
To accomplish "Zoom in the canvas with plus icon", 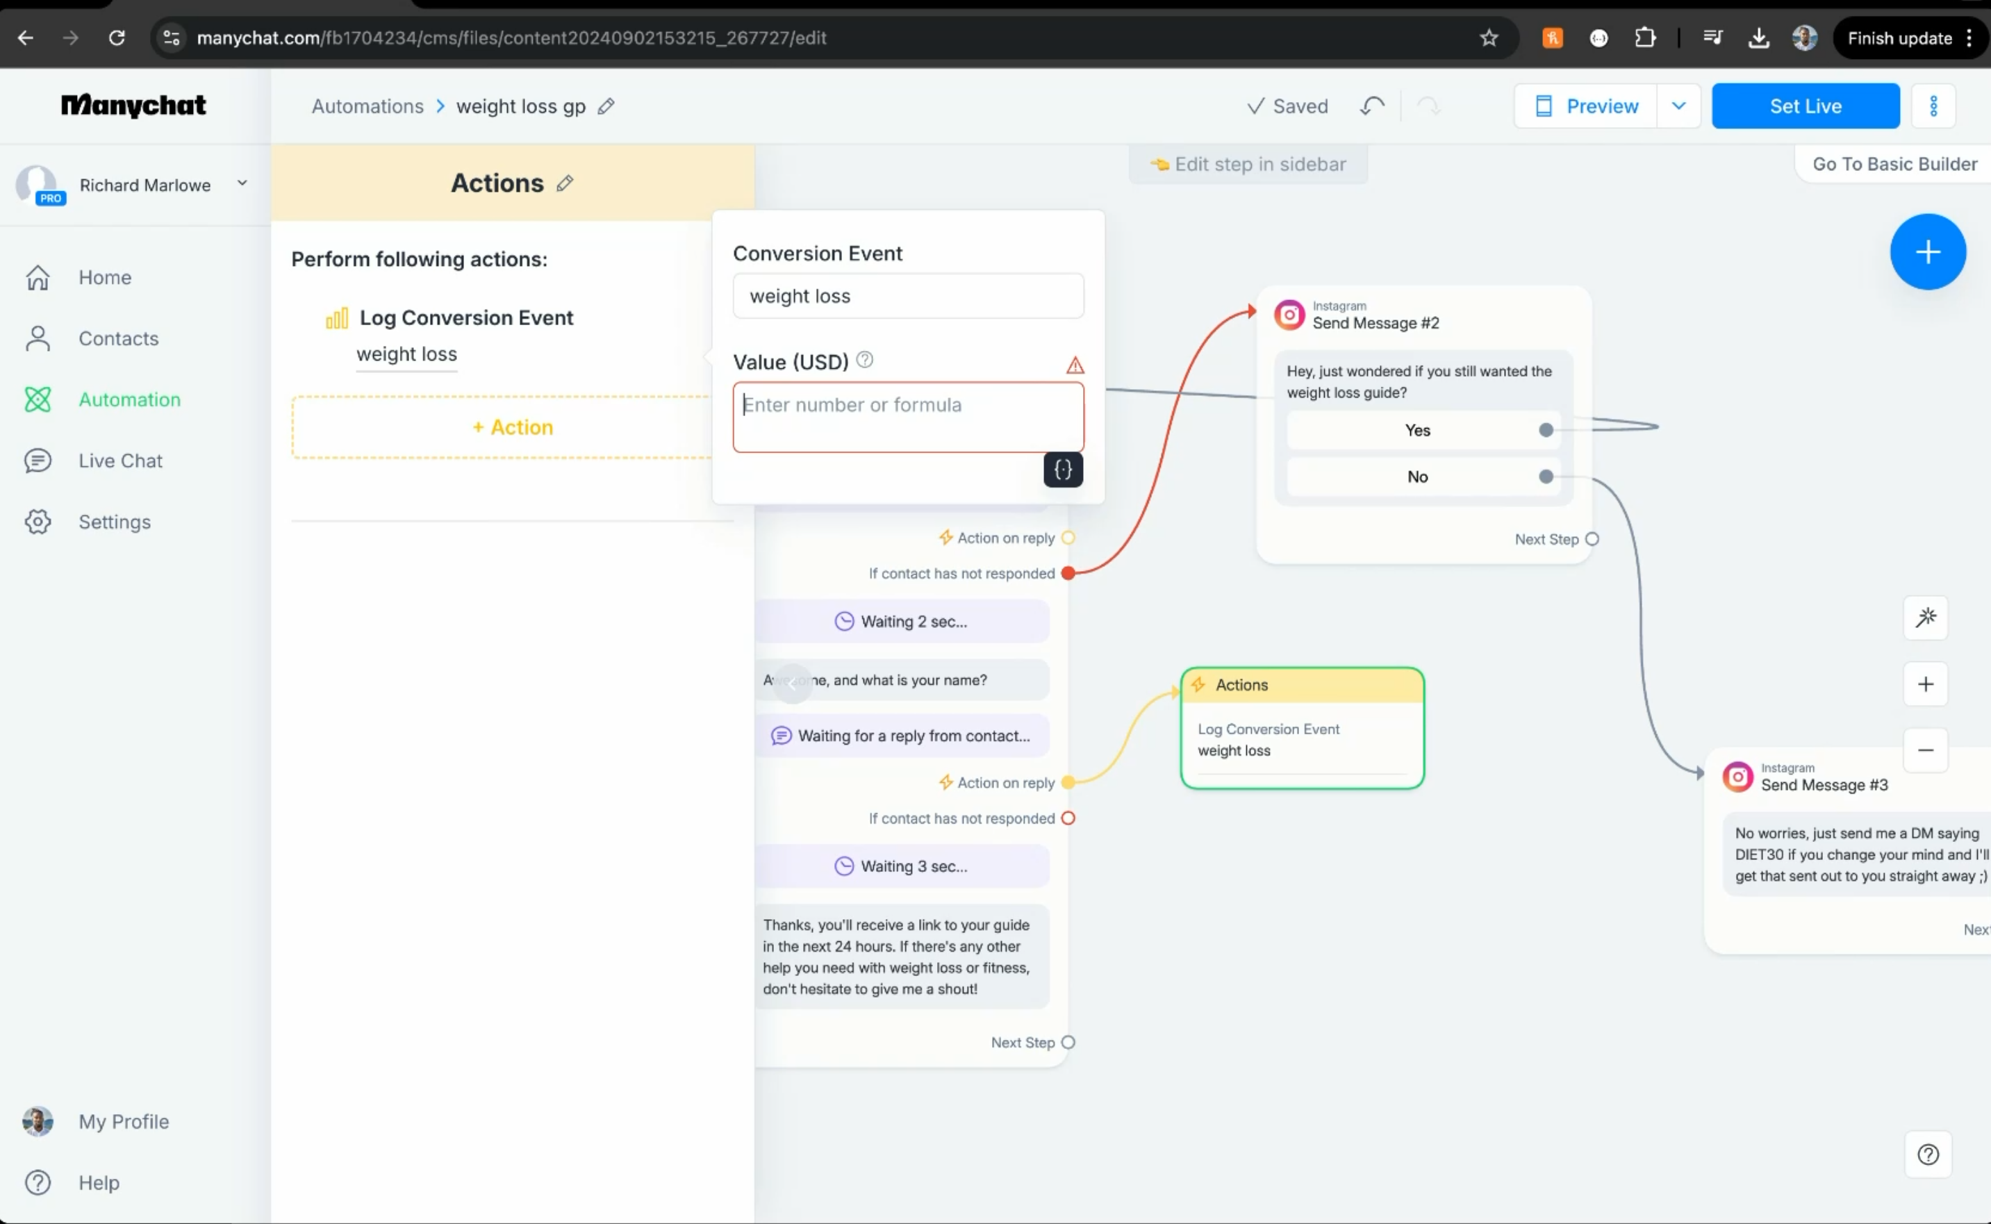I will pyautogui.click(x=1926, y=684).
